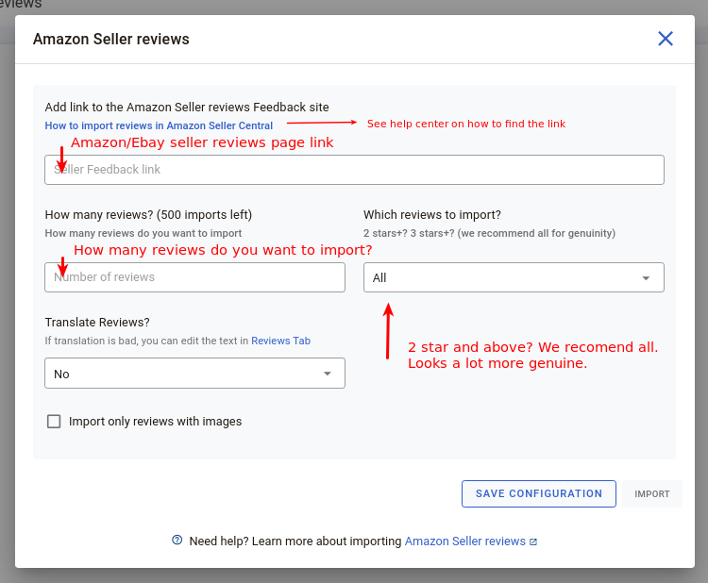Open the Reviews Tab link
Screen dimensions: 708x583
click(x=280, y=341)
